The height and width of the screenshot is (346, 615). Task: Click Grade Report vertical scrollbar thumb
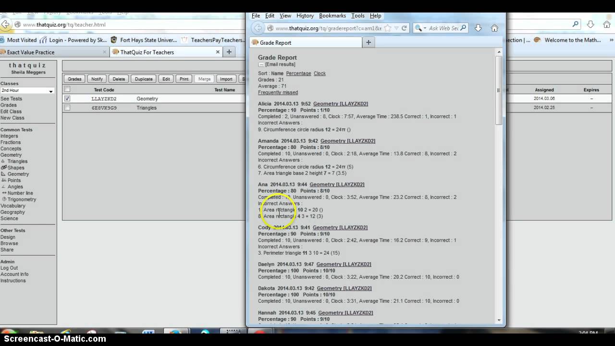tap(499, 90)
